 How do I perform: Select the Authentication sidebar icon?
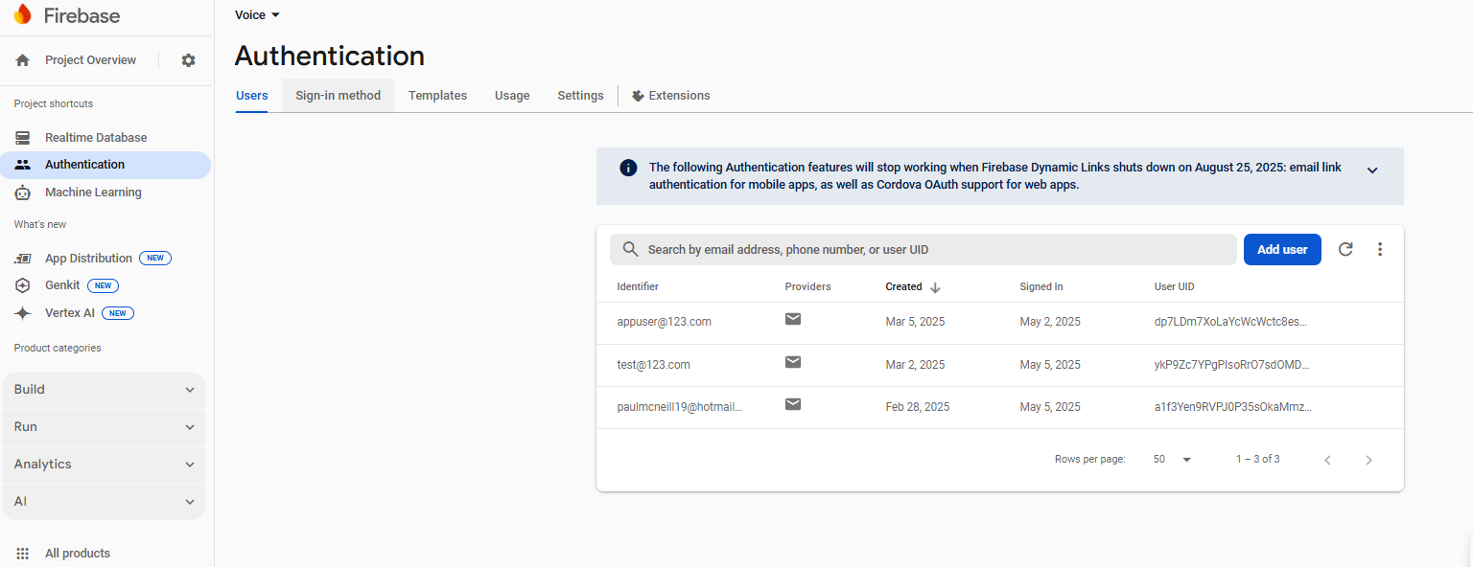pos(21,165)
